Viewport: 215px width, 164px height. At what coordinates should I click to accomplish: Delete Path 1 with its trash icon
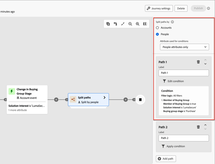tap(198, 62)
